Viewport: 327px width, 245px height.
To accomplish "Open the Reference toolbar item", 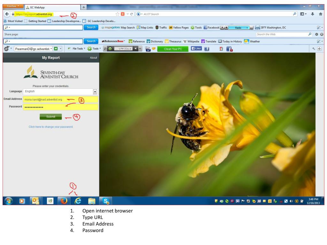I will [x=137, y=41].
